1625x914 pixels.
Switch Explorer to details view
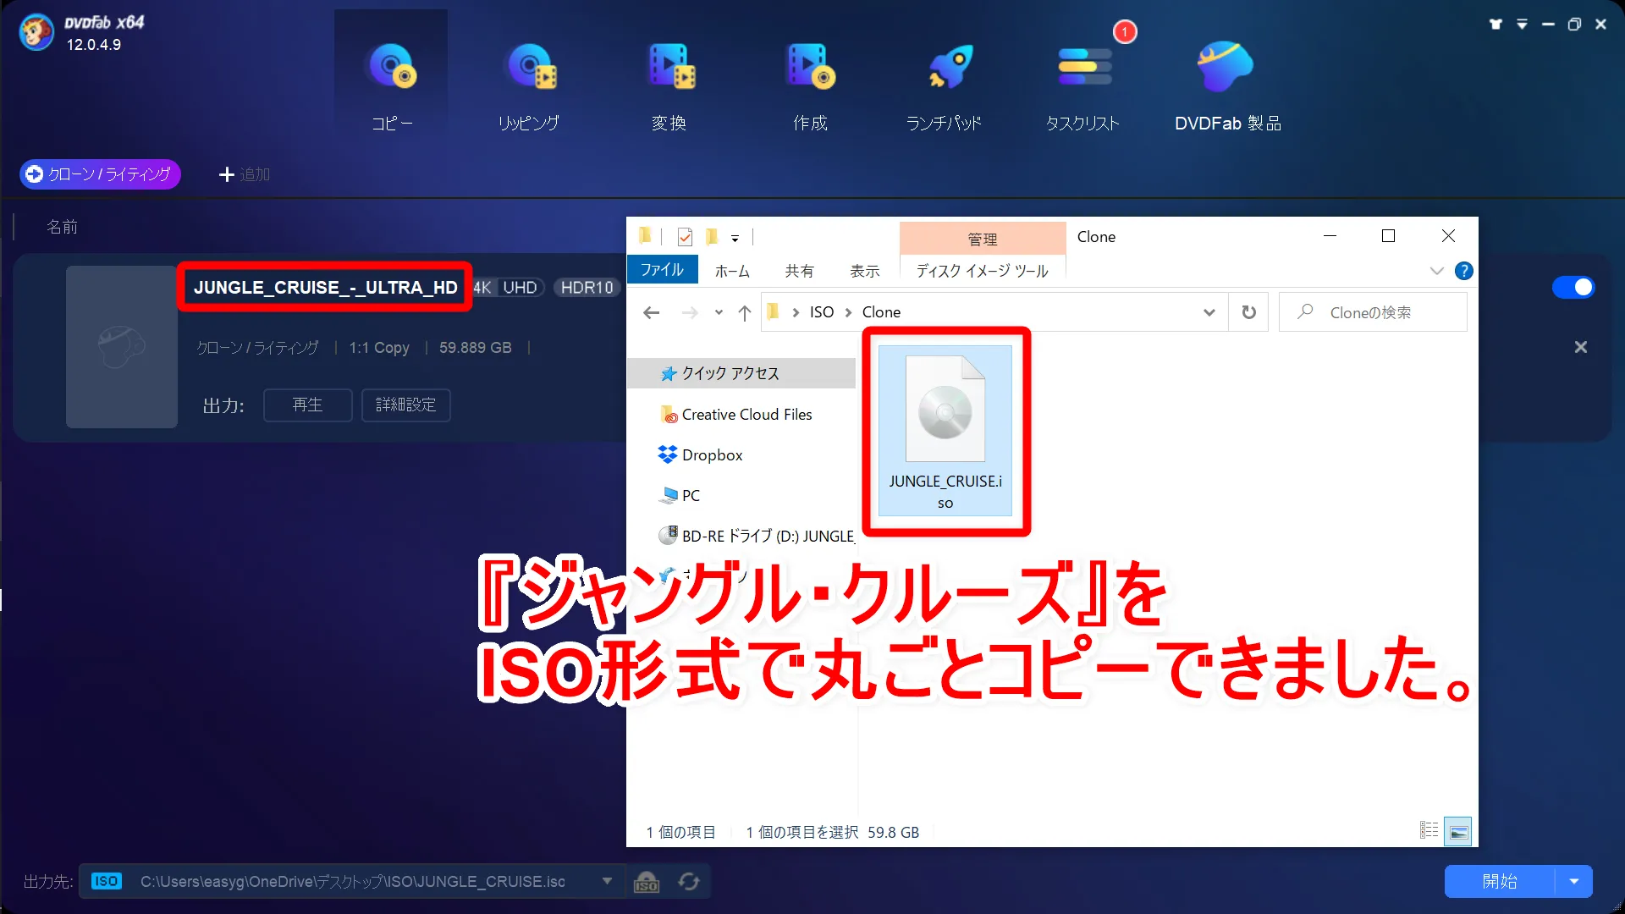coord(1429,831)
